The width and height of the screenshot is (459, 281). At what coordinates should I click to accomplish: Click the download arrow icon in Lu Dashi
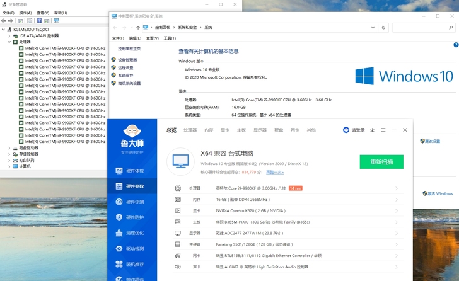click(372, 130)
